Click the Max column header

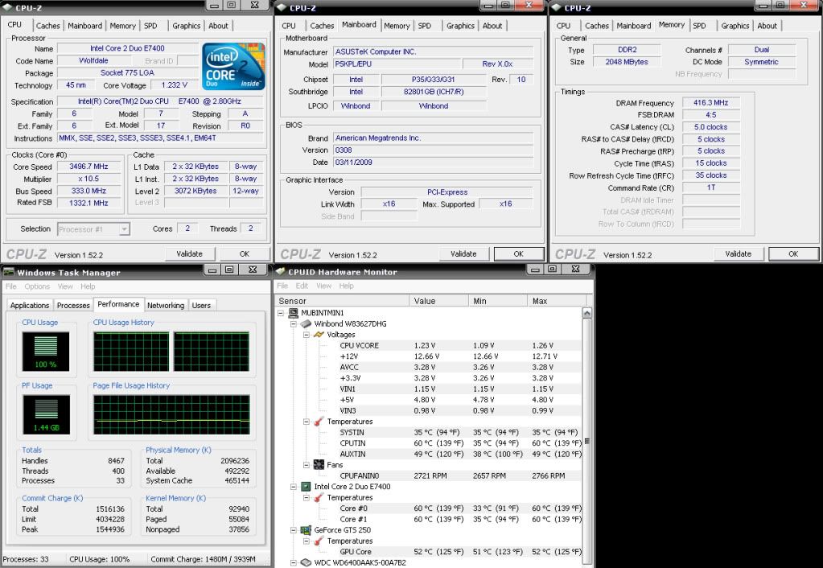pyautogui.click(x=557, y=302)
